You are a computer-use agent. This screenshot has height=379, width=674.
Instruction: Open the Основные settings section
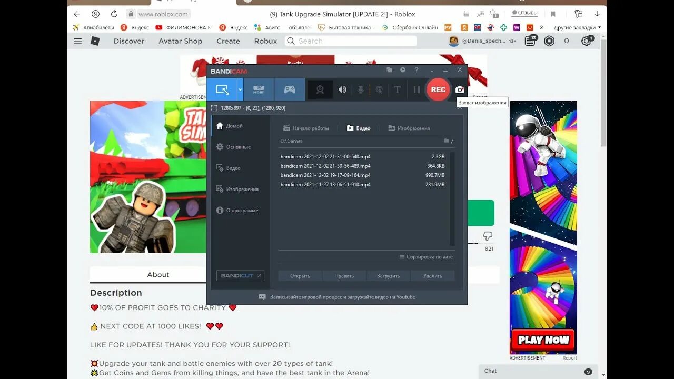click(x=233, y=147)
